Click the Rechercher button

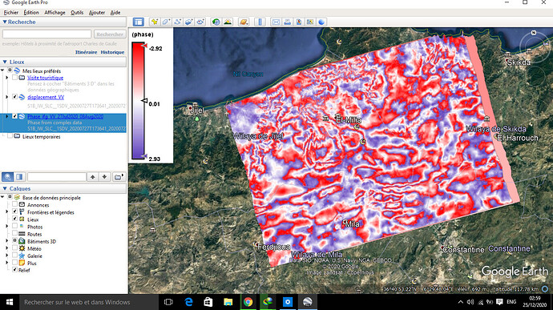pos(110,34)
